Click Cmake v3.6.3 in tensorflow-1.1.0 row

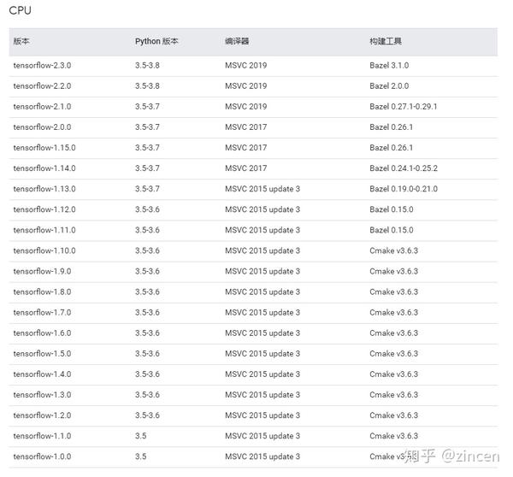[394, 437]
